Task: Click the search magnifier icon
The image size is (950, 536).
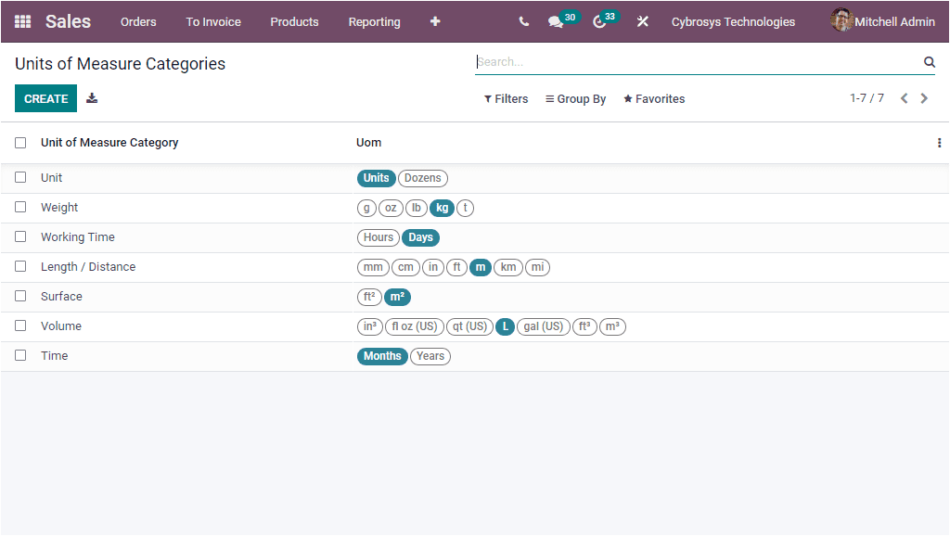Action: pyautogui.click(x=929, y=61)
